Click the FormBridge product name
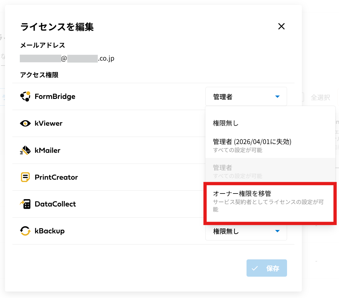This screenshot has width=339, height=298. coord(55,96)
